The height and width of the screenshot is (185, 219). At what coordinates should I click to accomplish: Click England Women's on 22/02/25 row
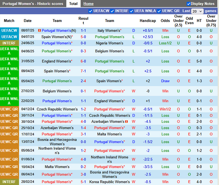[x=109, y=101]
